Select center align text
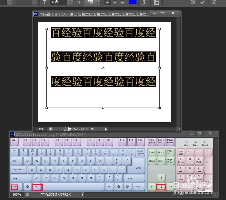This screenshot has width=226, height=200. (x=115, y=2)
